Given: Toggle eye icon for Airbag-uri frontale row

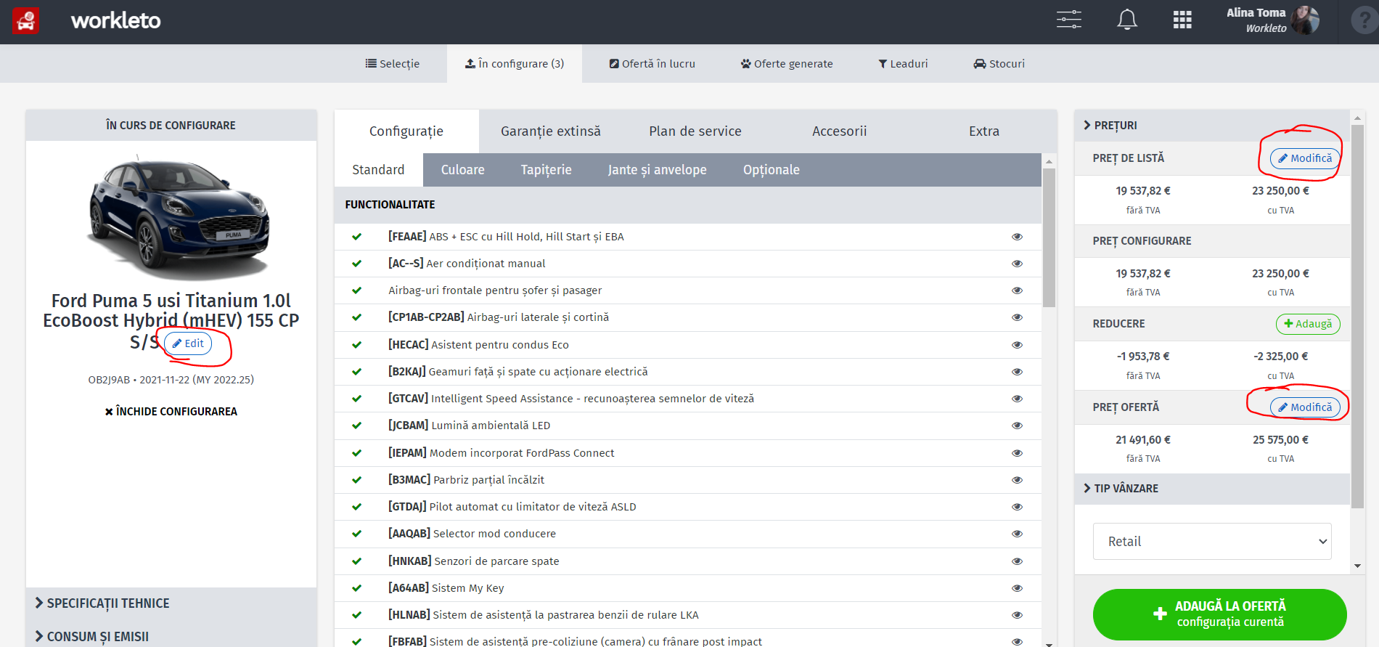Looking at the screenshot, I should tap(1017, 290).
